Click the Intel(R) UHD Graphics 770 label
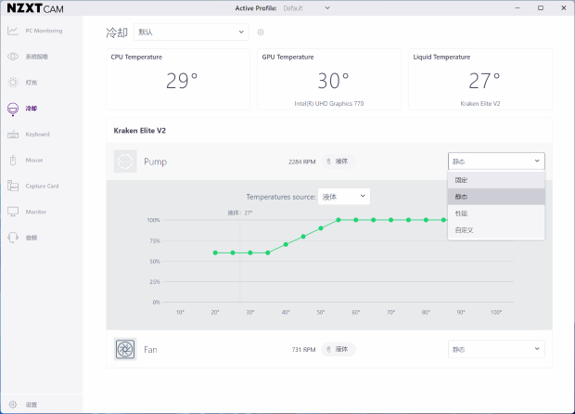 pyautogui.click(x=329, y=104)
